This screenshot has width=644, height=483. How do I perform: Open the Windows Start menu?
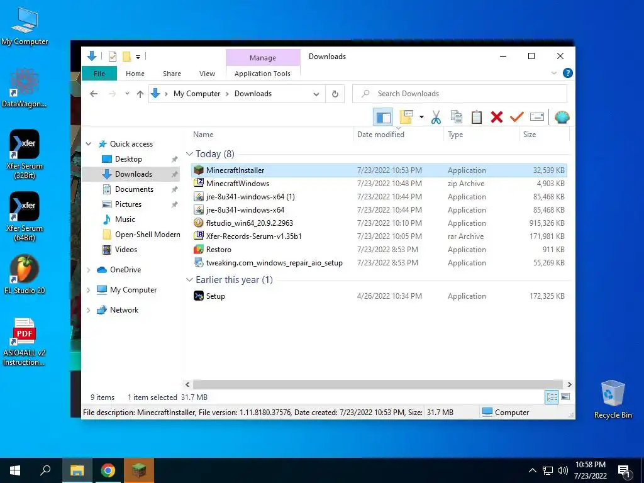click(x=15, y=470)
